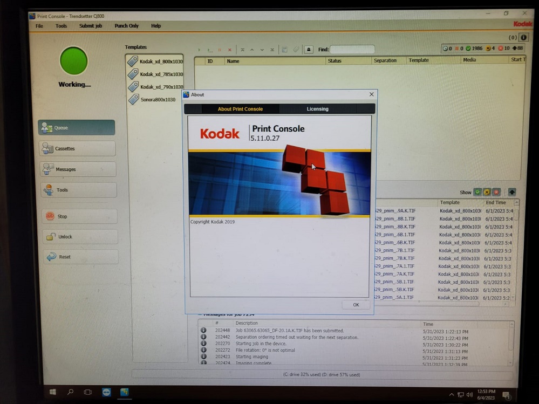The height and width of the screenshot is (404, 539).
Task: Select the Sonora800x1030 template
Action: (x=158, y=100)
